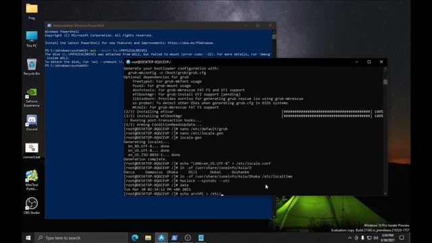The image size is (432, 243).
Task: Click 'Generation complete.' line in terminal
Action: 145,159
